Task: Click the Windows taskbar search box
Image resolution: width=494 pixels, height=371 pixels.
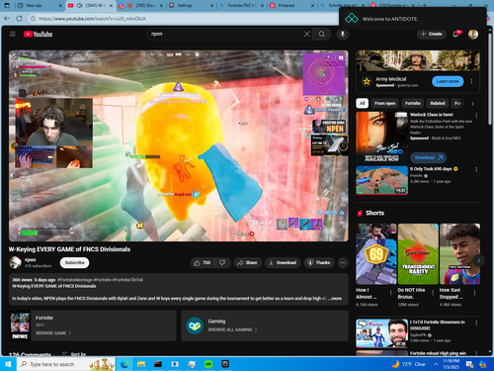Action: (x=66, y=364)
